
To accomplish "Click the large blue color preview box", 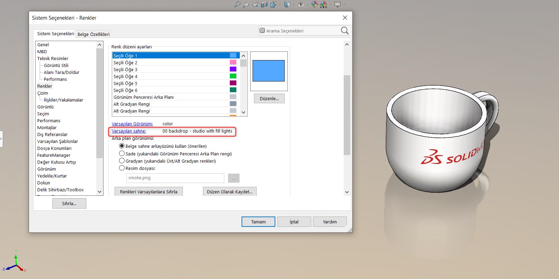I will (x=268, y=71).
